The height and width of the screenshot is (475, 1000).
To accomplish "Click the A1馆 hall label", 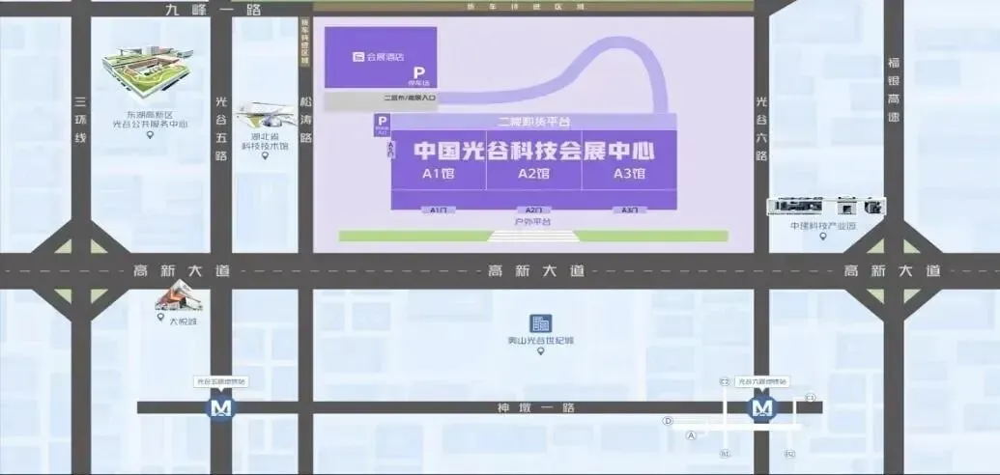I will click(x=439, y=174).
